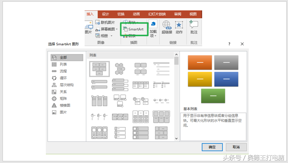The height and width of the screenshot is (163, 288).
Task: Click the 列表 section header in gallery
Action: click(x=130, y=55)
